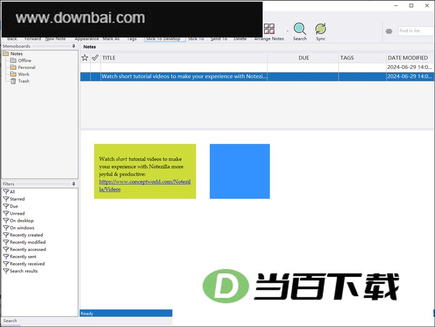
Task: Click the funnel icon beside Starred
Action: 6,199
